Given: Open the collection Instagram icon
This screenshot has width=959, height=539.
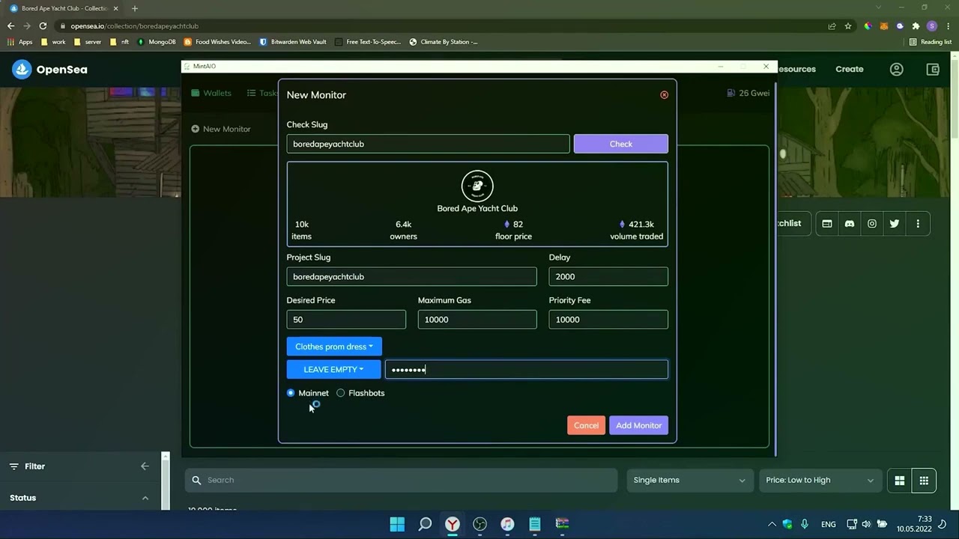Looking at the screenshot, I should point(872,224).
